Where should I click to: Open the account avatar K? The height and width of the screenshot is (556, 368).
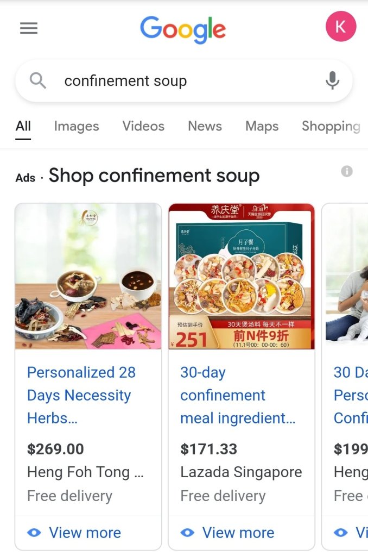point(340,27)
